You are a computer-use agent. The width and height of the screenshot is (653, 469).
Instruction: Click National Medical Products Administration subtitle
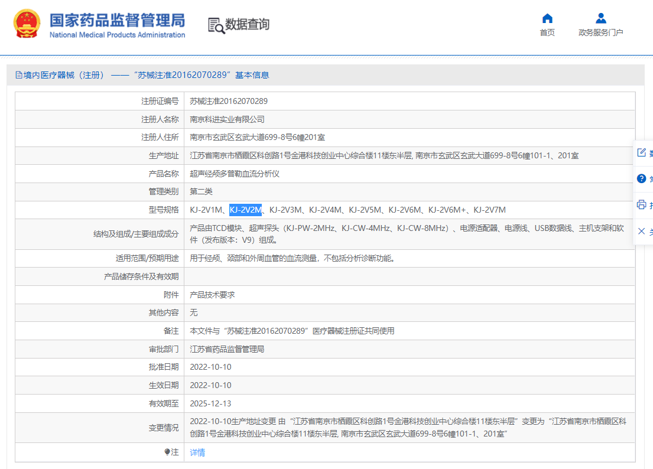[x=118, y=35]
